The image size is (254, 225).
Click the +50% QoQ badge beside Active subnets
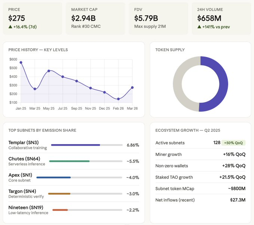pos(233,143)
